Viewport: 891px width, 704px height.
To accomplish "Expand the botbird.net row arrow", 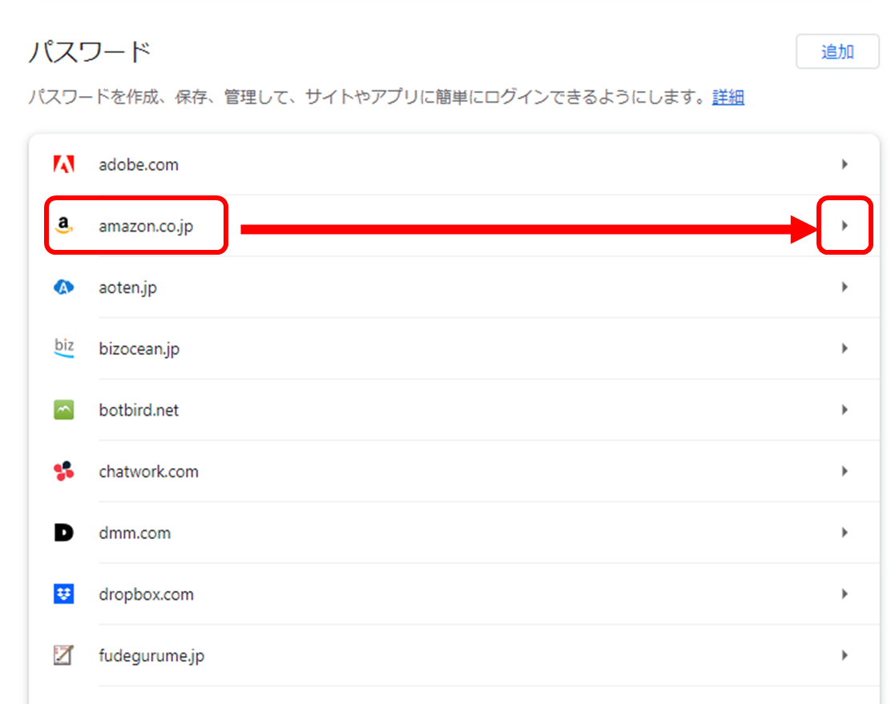I will (845, 410).
